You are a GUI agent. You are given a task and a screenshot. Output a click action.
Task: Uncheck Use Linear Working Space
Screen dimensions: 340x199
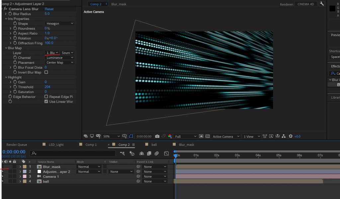[x=46, y=102]
